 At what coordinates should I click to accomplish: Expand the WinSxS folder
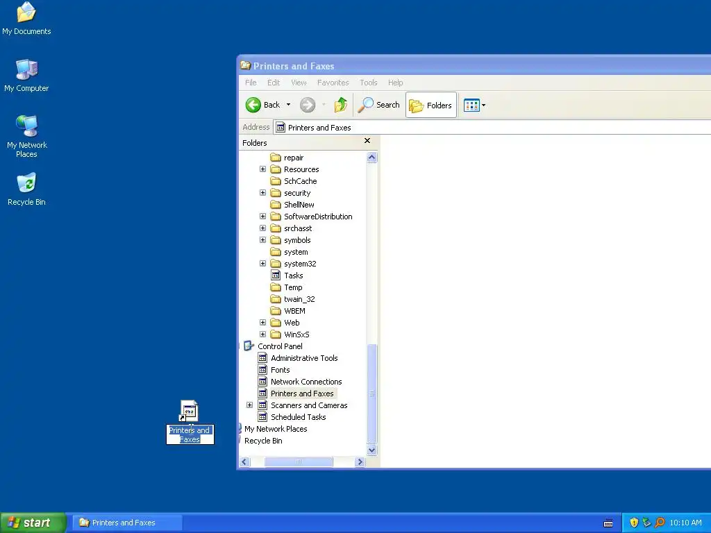point(262,334)
